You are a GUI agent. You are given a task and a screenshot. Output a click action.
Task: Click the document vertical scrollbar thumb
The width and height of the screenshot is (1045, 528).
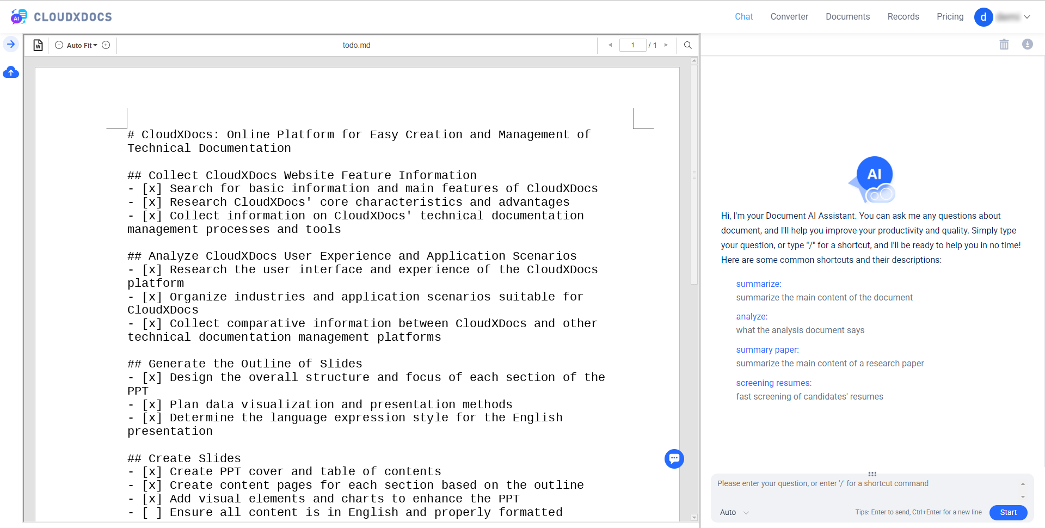click(x=694, y=174)
